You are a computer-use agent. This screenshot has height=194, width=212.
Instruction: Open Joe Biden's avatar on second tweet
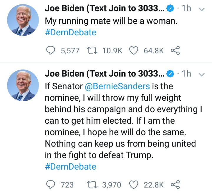pos(23,85)
